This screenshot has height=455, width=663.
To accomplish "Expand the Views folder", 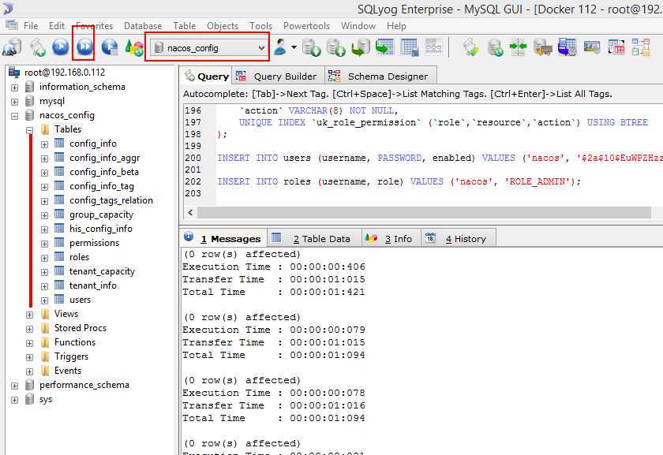I will point(30,315).
